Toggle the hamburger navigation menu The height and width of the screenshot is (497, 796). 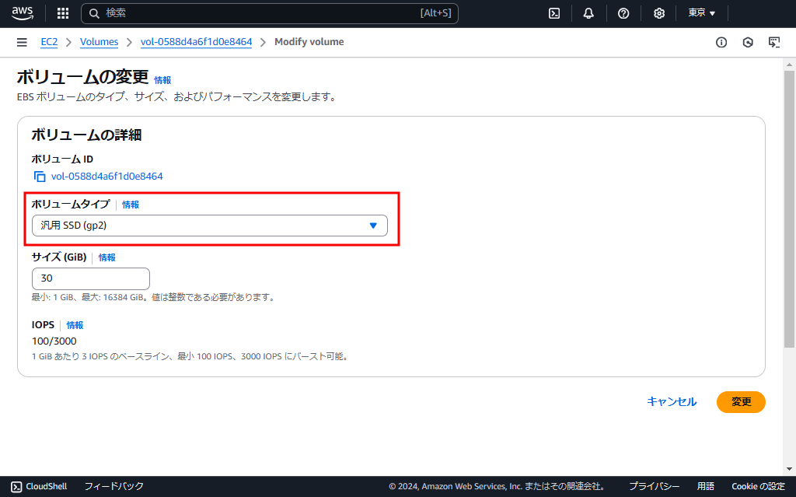[x=22, y=42]
